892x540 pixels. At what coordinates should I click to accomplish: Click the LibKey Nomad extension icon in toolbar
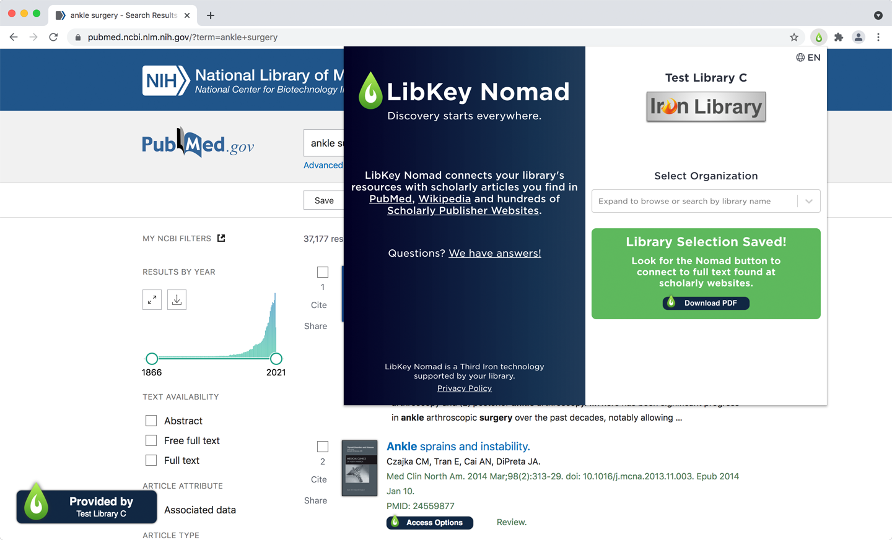click(x=818, y=37)
